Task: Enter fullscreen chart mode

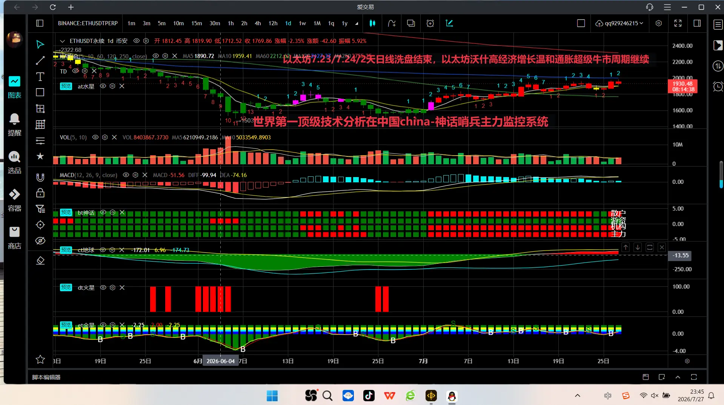Action: pos(678,23)
